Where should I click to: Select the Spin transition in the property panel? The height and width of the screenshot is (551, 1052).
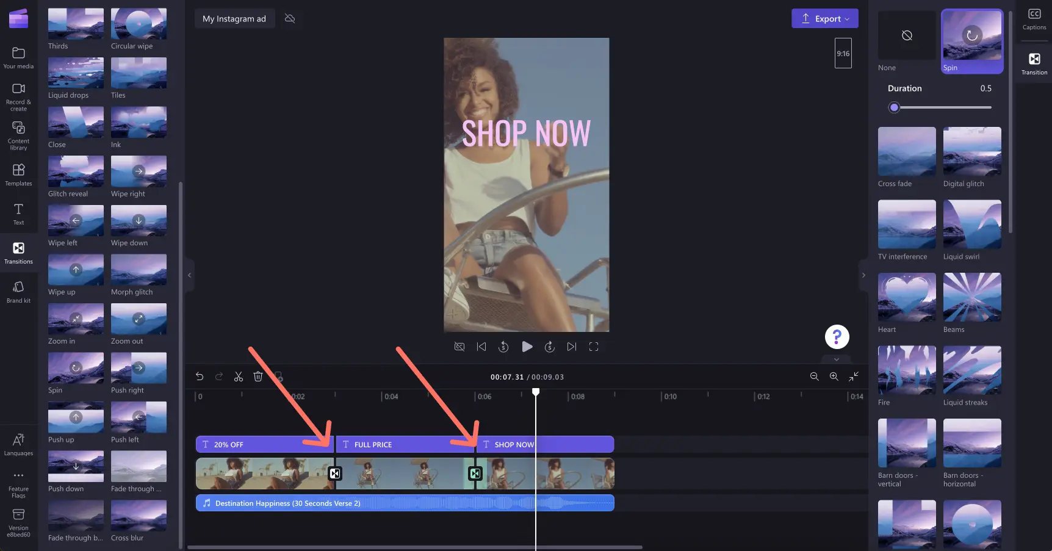point(972,41)
